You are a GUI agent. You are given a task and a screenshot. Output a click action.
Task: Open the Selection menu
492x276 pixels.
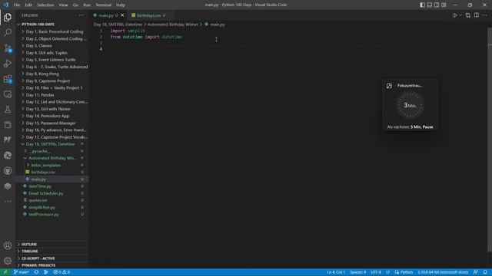[45, 5]
